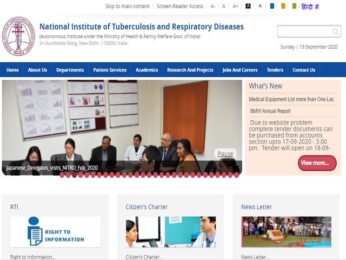
Task: Choose the orange color theme swatch
Action: 283,6
